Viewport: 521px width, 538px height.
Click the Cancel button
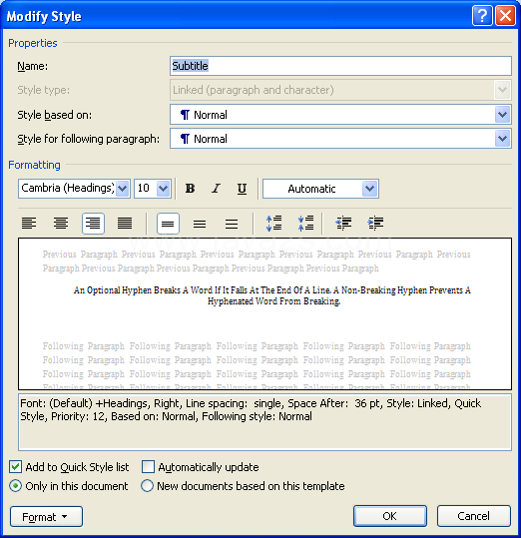[x=474, y=516]
